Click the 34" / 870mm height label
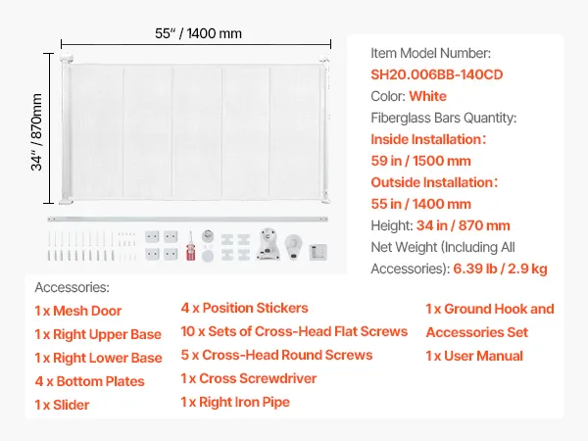The height and width of the screenshot is (441, 588). (37, 132)
